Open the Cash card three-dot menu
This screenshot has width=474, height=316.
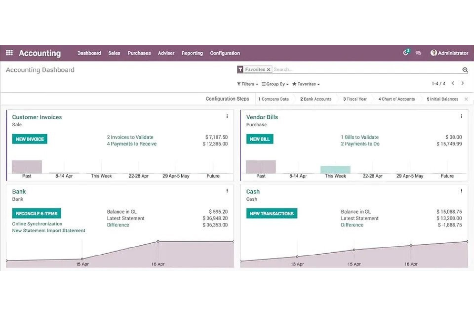[x=461, y=191]
